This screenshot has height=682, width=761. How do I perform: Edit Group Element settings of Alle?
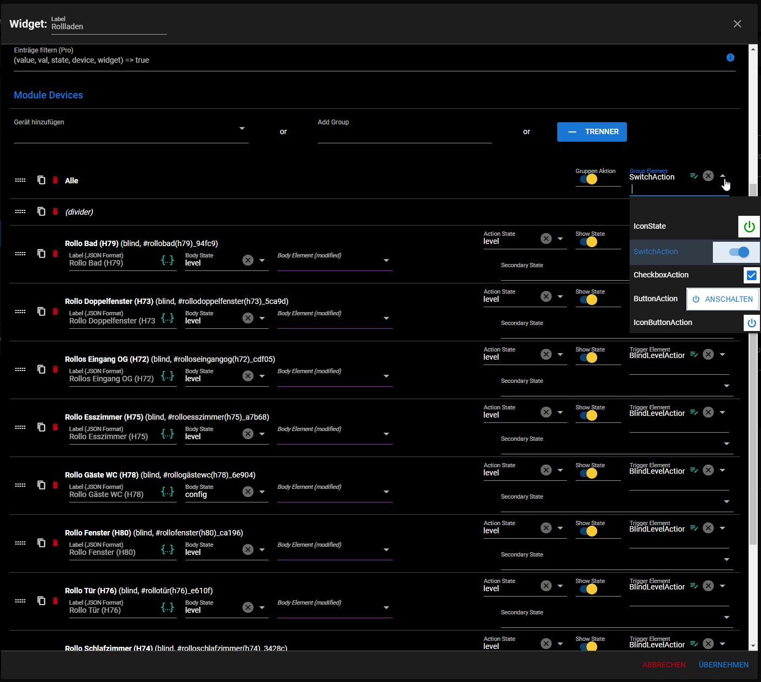pyautogui.click(x=695, y=176)
